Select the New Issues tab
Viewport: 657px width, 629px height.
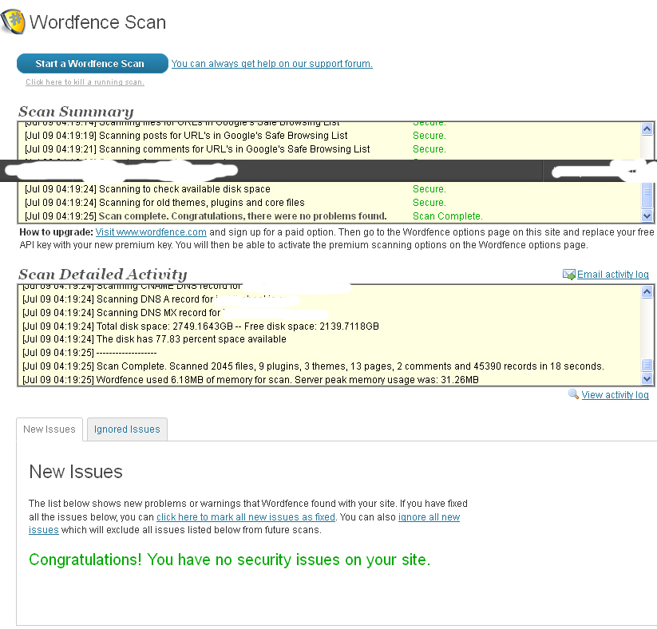click(x=49, y=429)
